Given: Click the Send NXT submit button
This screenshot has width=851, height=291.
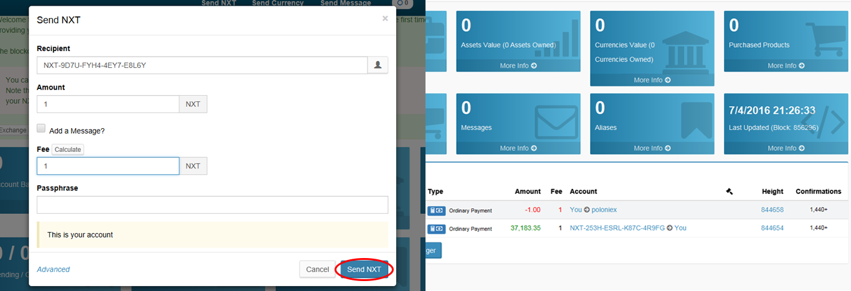Looking at the screenshot, I should tap(364, 269).
